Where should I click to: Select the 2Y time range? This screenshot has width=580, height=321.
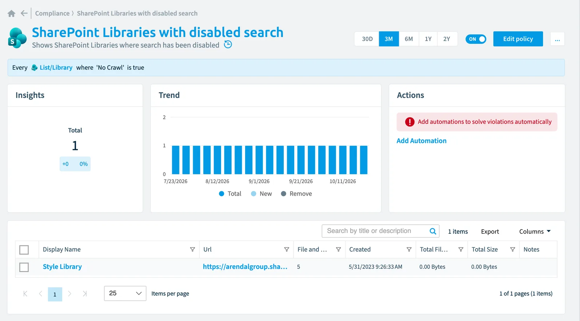tap(447, 39)
